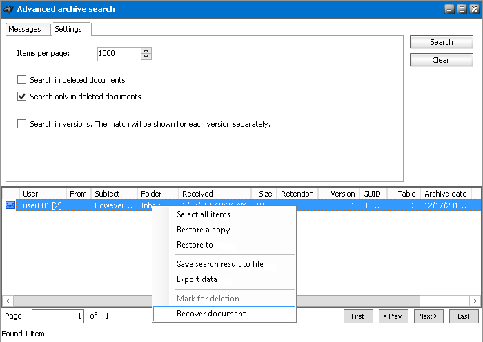483x342 pixels.
Task: Sort by the Retention column header
Action: click(x=297, y=194)
